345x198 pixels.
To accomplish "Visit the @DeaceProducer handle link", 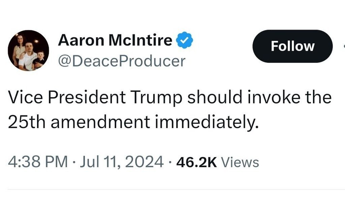I will click(122, 61).
